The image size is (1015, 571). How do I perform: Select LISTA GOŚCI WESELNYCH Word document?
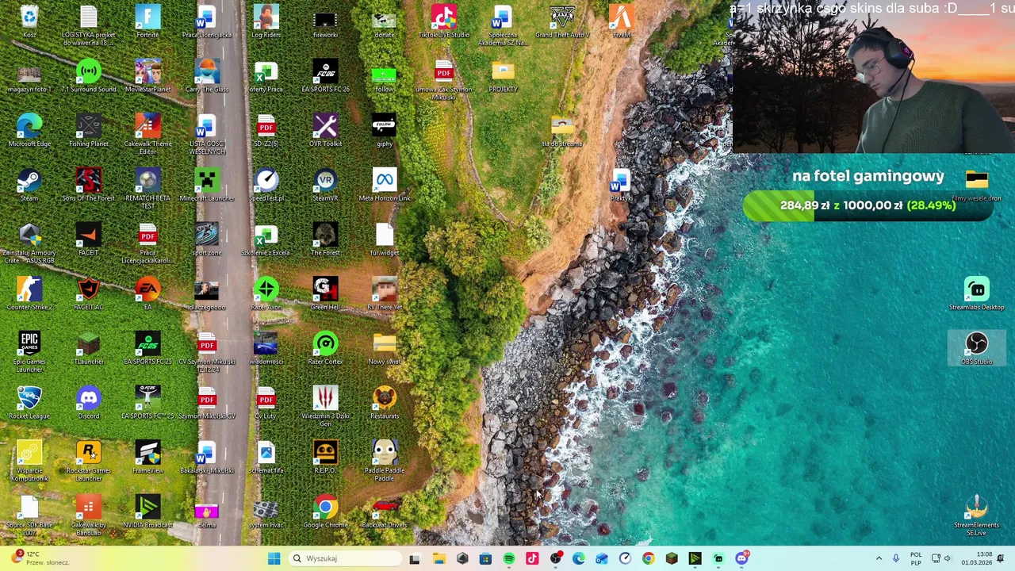pyautogui.click(x=207, y=135)
